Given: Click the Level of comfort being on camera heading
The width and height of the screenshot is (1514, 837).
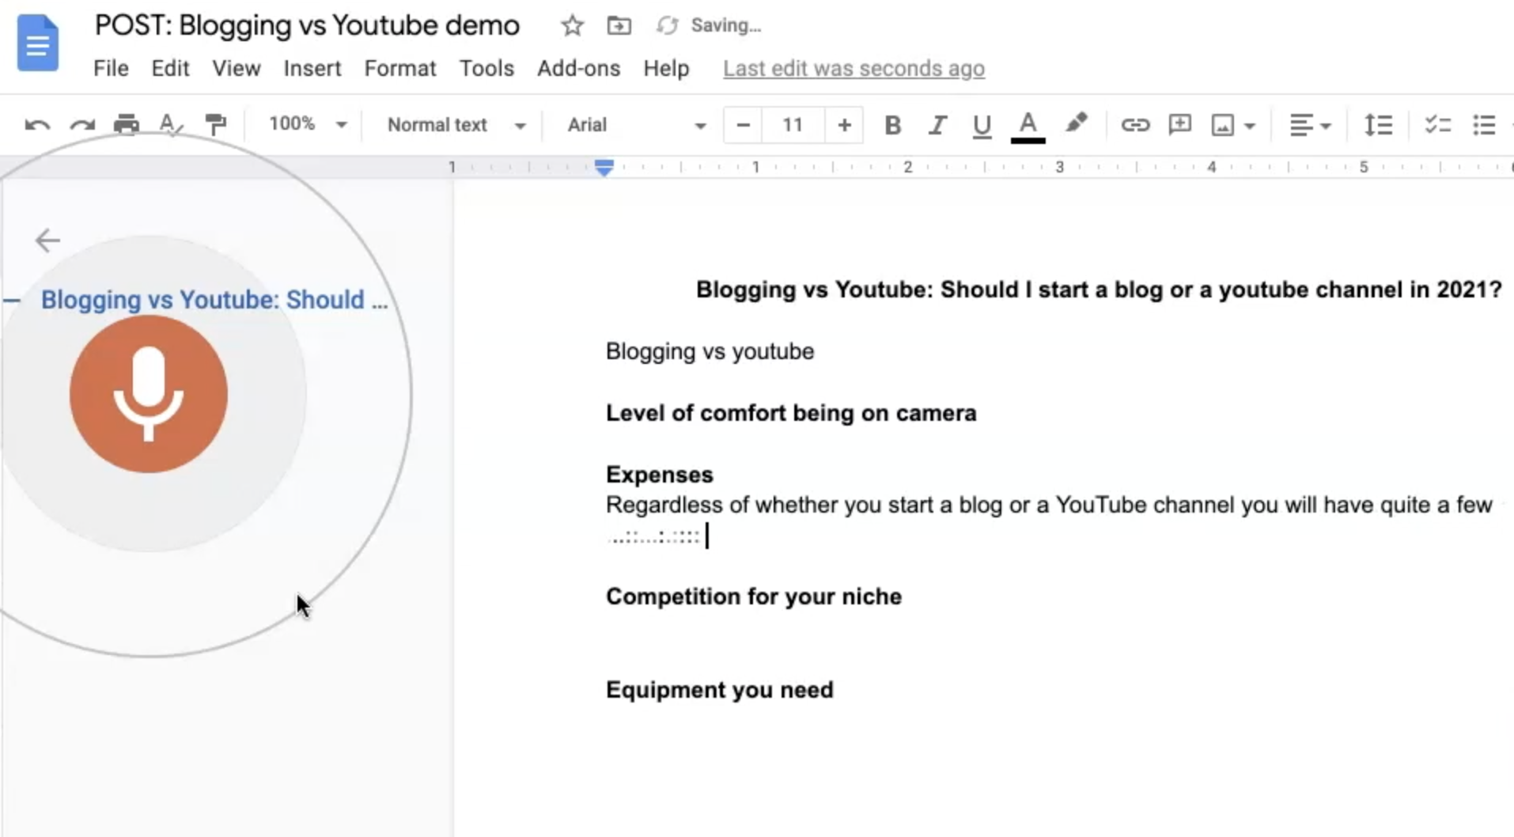Looking at the screenshot, I should pyautogui.click(x=791, y=413).
